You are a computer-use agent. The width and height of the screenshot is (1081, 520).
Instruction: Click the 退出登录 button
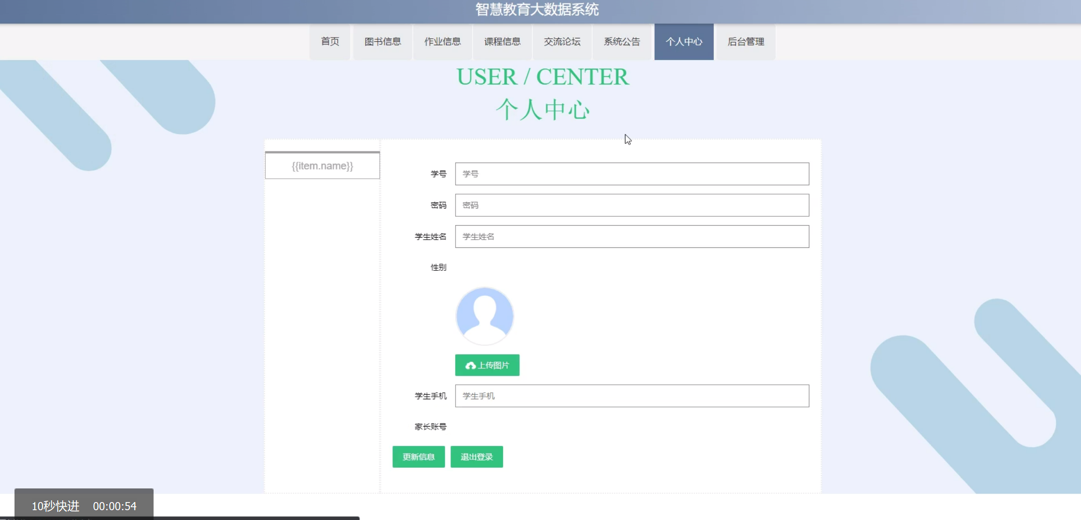coord(477,457)
